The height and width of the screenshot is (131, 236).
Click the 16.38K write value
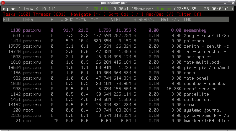174,89
